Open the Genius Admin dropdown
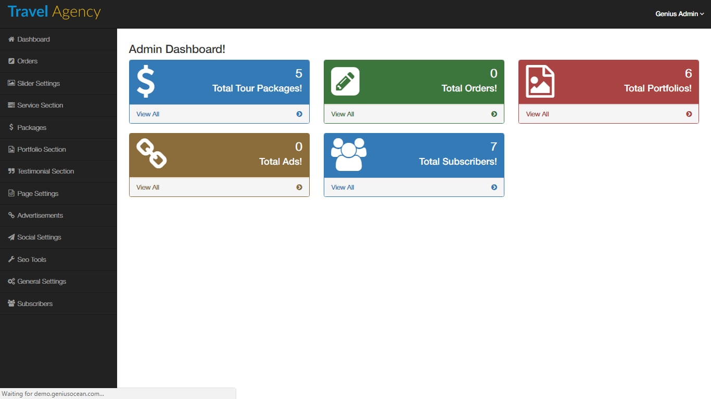 tap(679, 14)
